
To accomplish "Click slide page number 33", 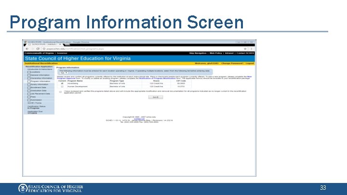I will (x=323, y=188).
